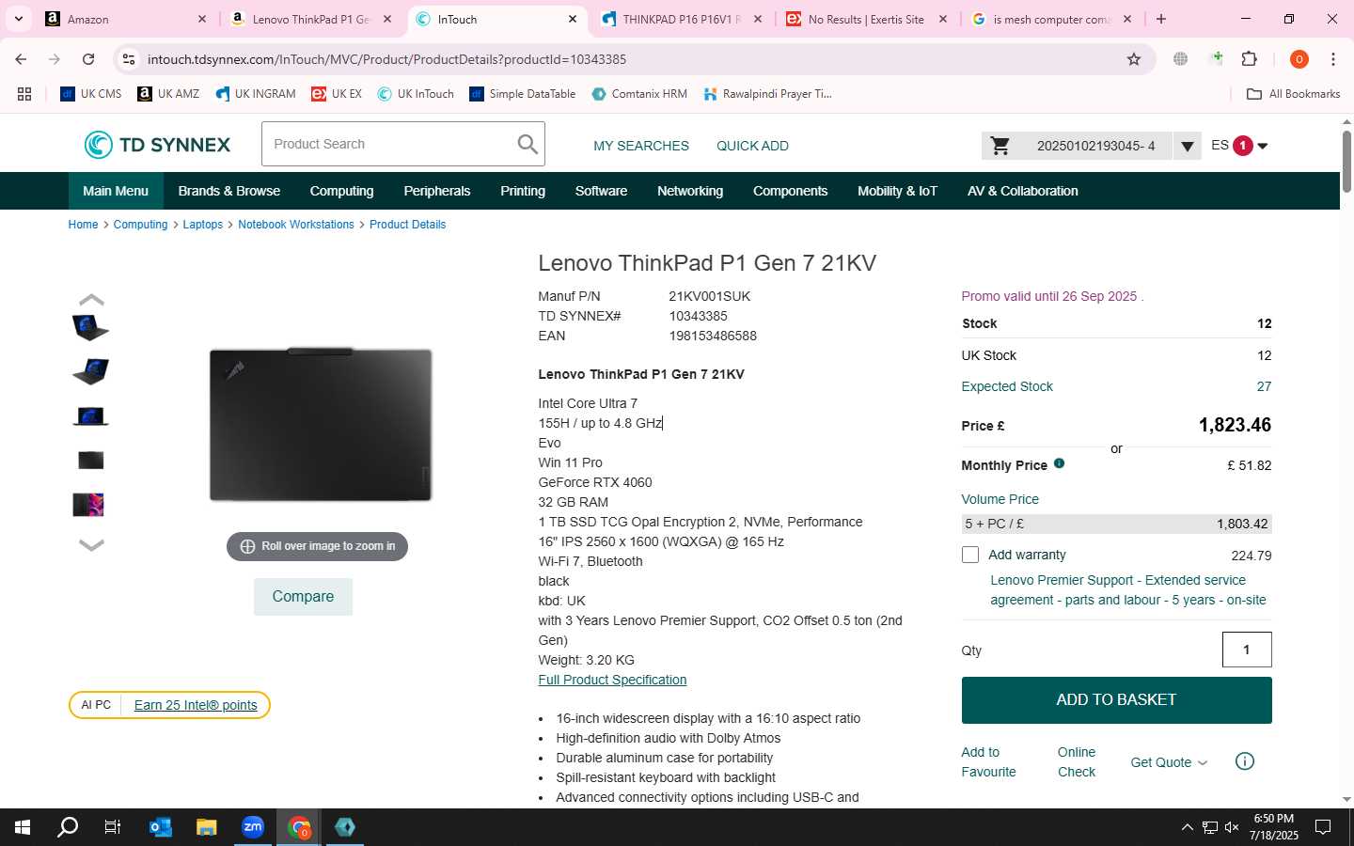Click the Compare button
Image resolution: width=1354 pixels, height=846 pixels.
pos(303,597)
